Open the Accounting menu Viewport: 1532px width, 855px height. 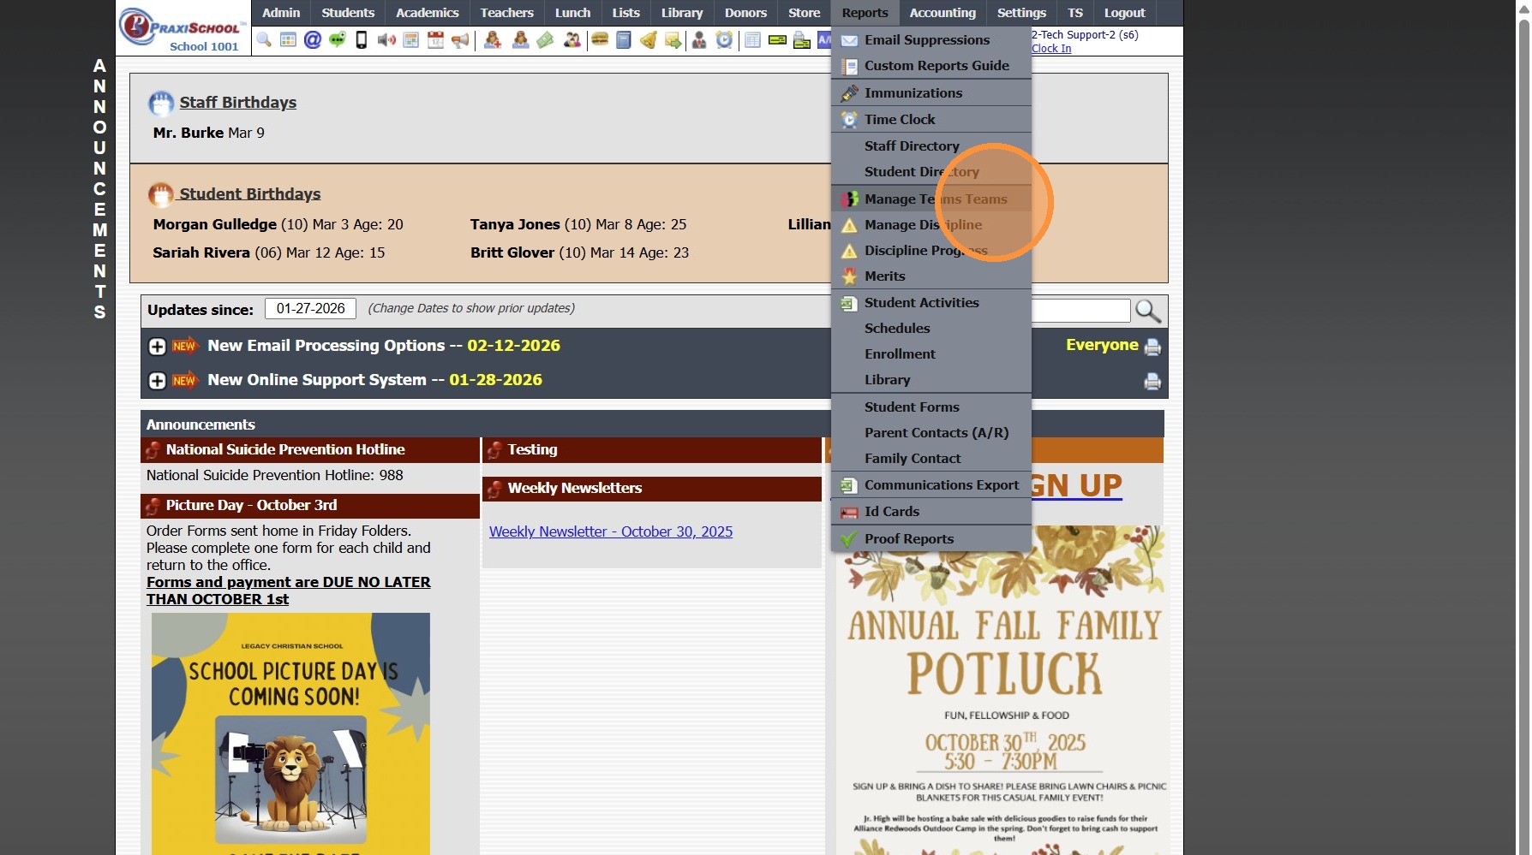click(943, 13)
